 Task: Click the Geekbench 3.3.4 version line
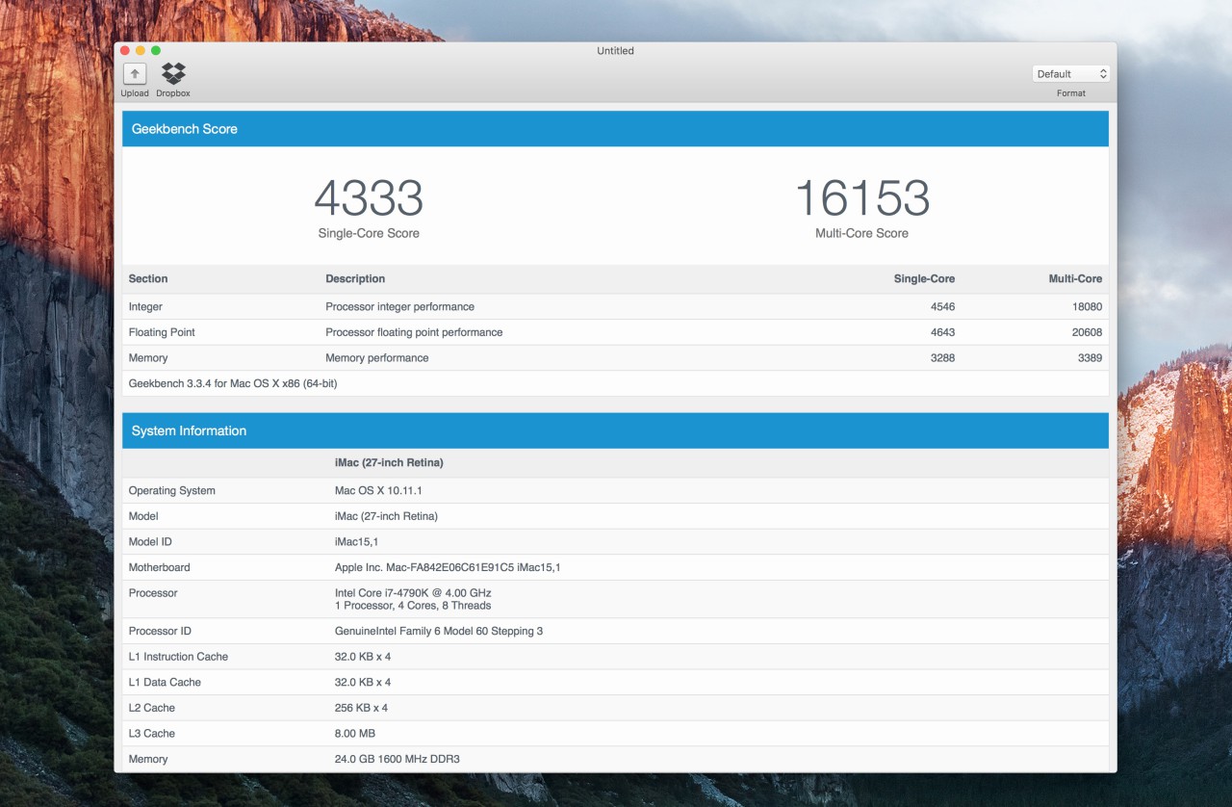tap(233, 383)
